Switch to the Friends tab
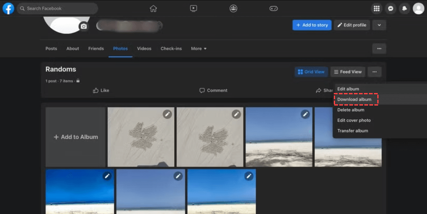Screen dimensions: 427x214 (96, 48)
